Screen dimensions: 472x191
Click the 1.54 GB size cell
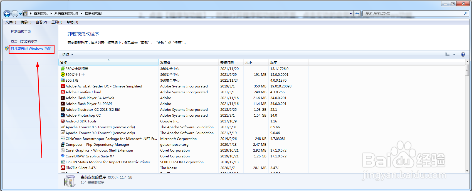(260, 115)
